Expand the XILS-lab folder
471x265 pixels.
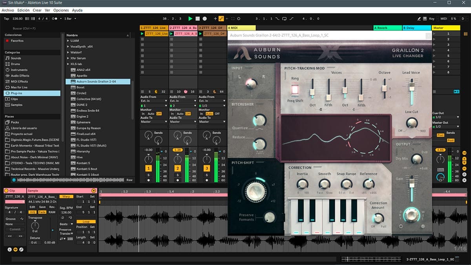pos(68,64)
